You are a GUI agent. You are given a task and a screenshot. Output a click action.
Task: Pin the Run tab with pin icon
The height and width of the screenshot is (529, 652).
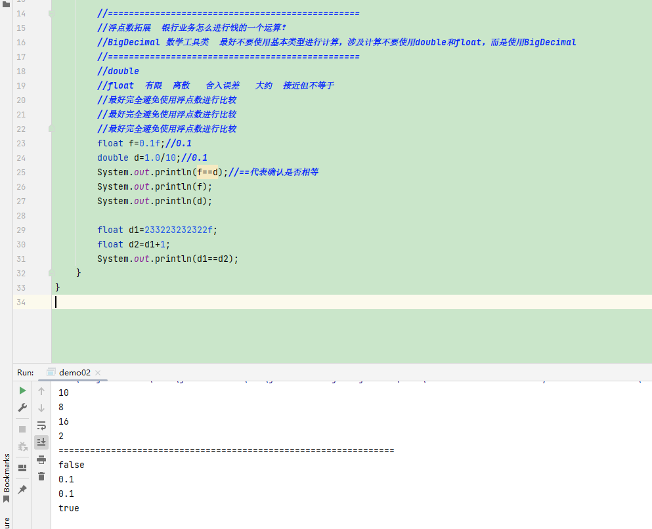(x=22, y=489)
